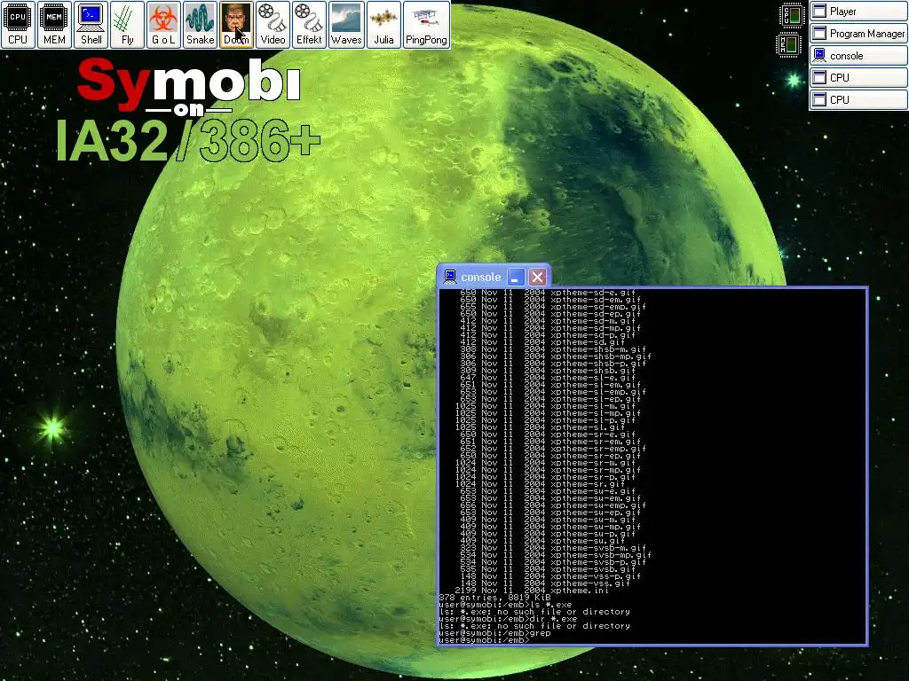Start the Julia fractal icon

[x=383, y=24]
